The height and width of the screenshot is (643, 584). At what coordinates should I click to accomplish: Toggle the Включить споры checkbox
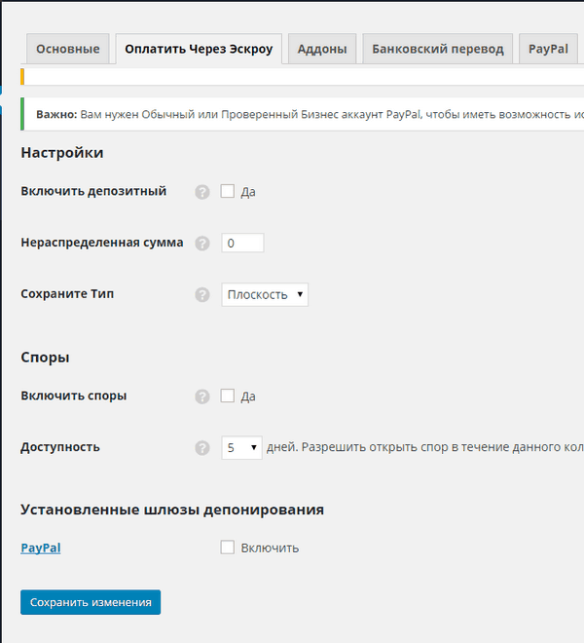[x=228, y=396]
